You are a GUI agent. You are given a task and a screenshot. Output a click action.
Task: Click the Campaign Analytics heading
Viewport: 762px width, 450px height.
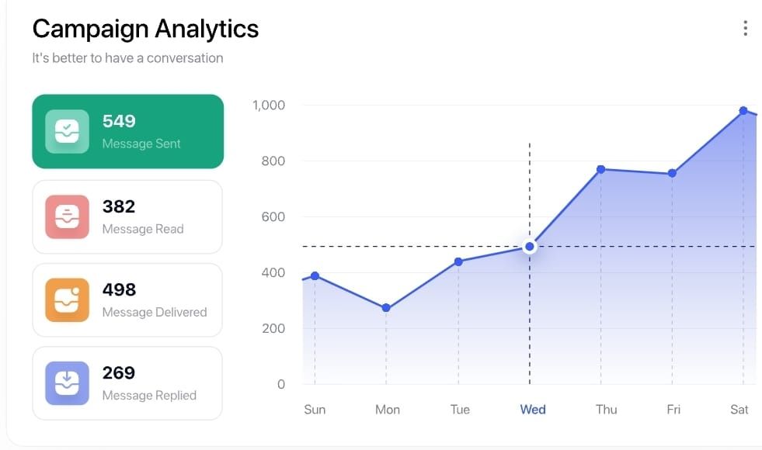pos(145,29)
